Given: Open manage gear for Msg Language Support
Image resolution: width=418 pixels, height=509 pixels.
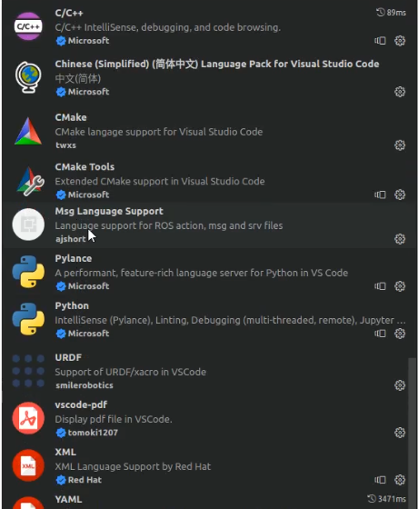Looking at the screenshot, I should pos(400,239).
